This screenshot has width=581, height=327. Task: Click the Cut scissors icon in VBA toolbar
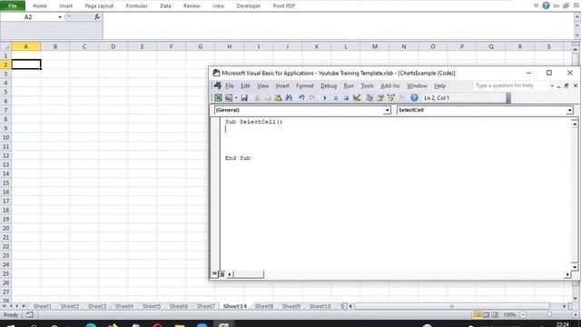pos(257,98)
